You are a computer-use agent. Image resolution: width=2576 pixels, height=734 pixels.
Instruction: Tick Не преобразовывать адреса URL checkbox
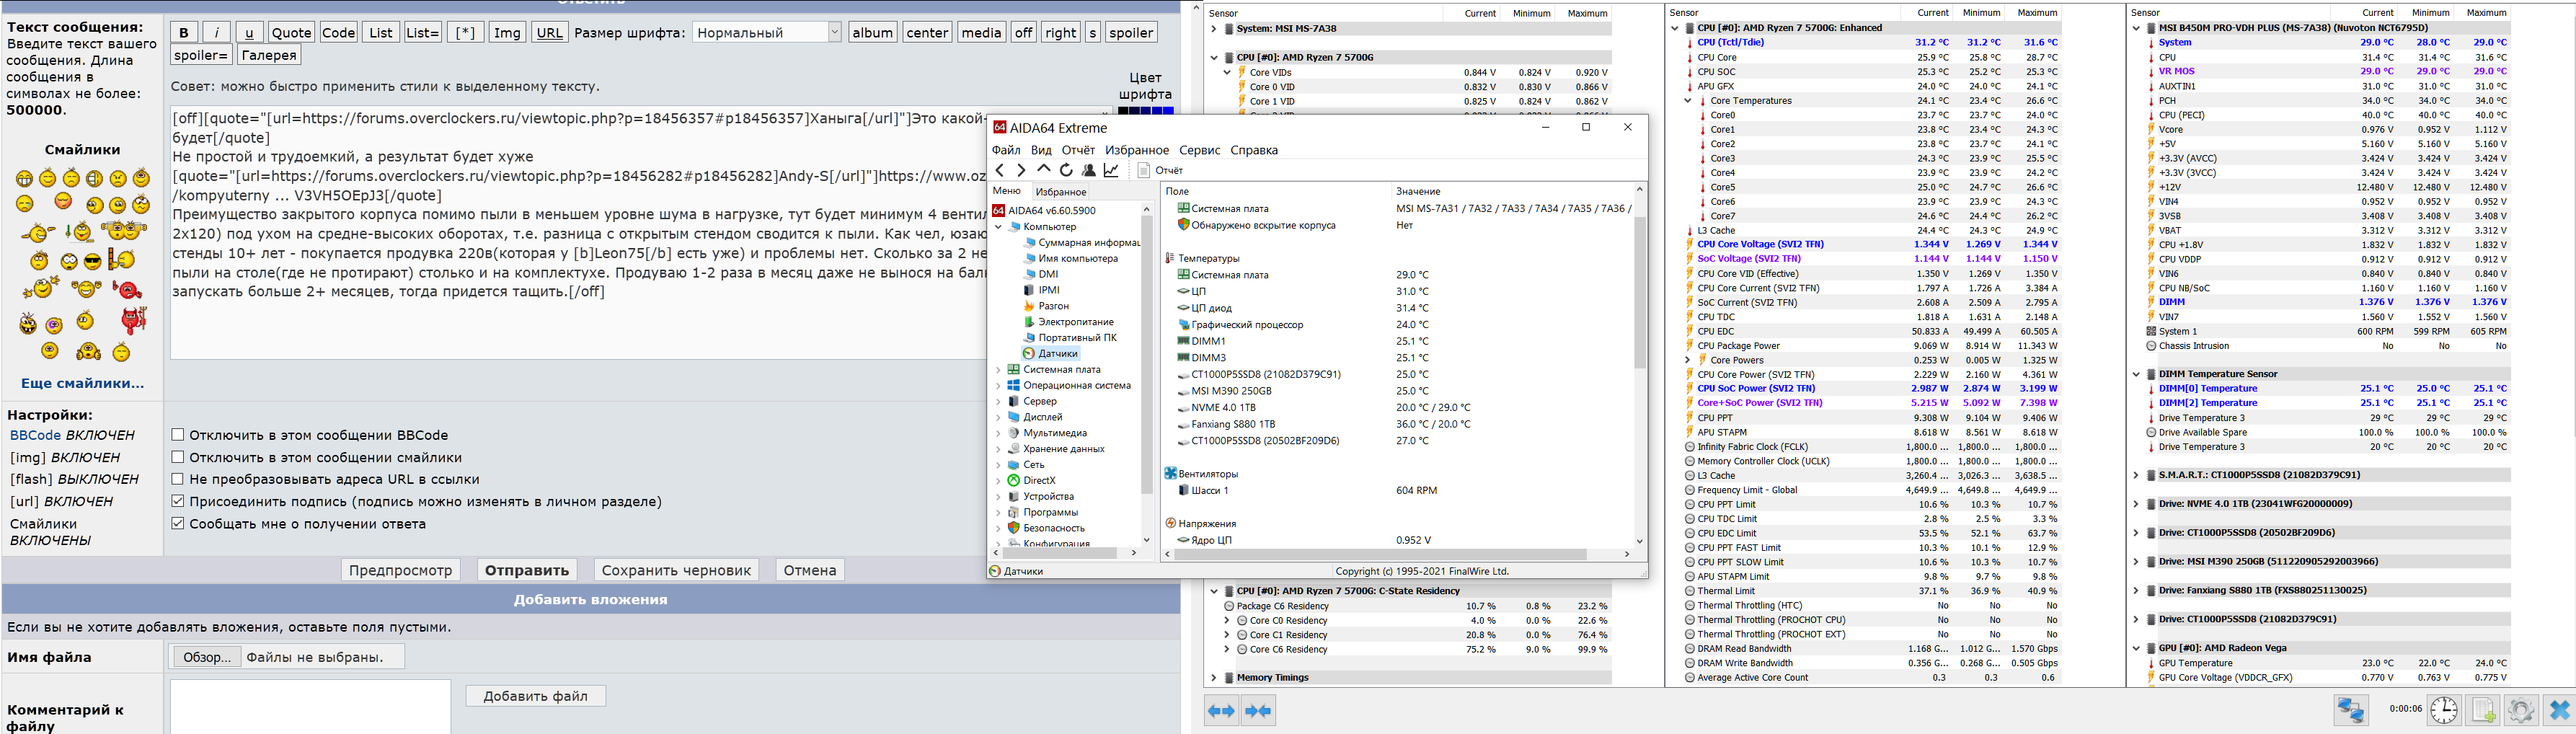click(x=178, y=479)
